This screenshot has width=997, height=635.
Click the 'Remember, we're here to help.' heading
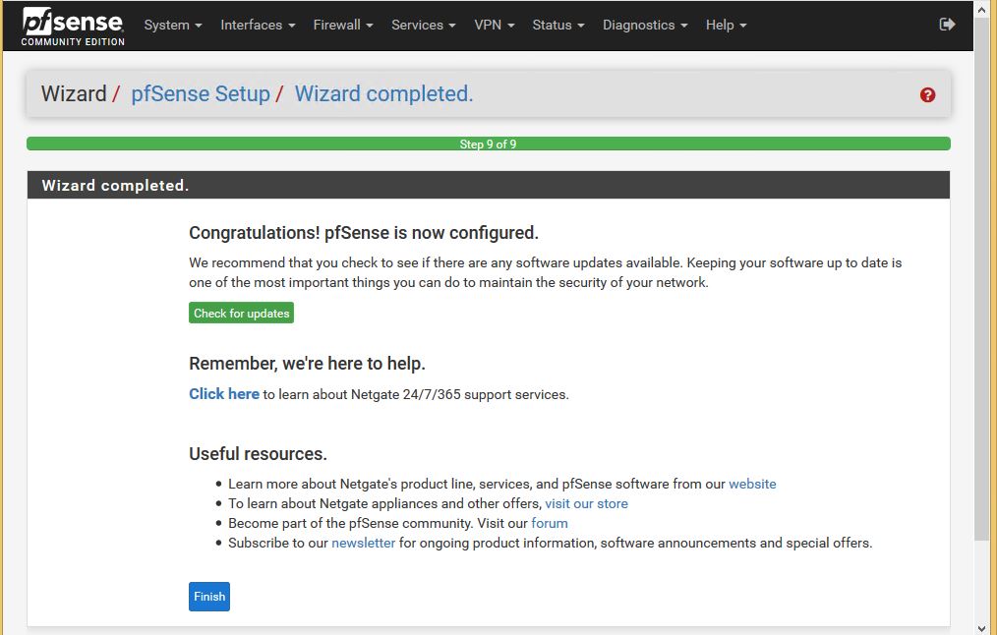click(x=307, y=364)
